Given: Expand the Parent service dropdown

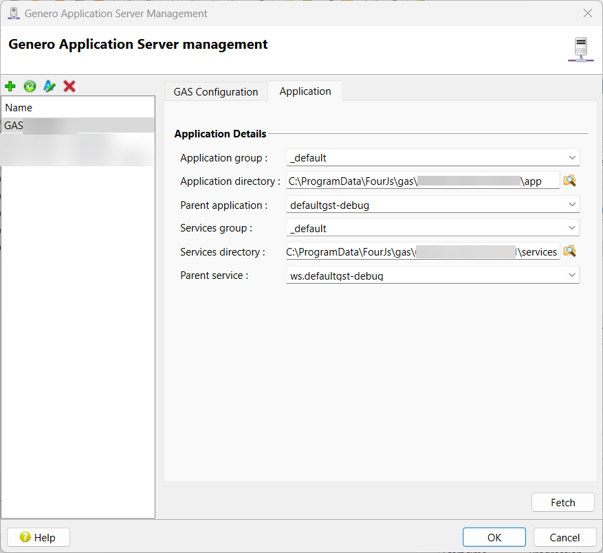Looking at the screenshot, I should (572, 275).
